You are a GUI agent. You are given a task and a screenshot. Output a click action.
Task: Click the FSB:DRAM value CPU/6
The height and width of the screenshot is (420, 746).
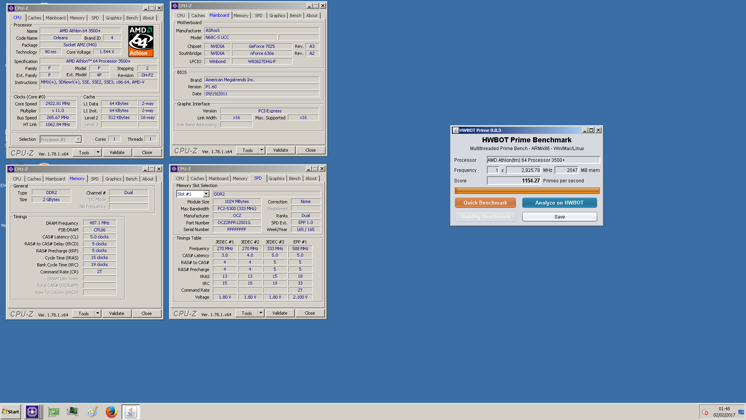[x=99, y=230]
